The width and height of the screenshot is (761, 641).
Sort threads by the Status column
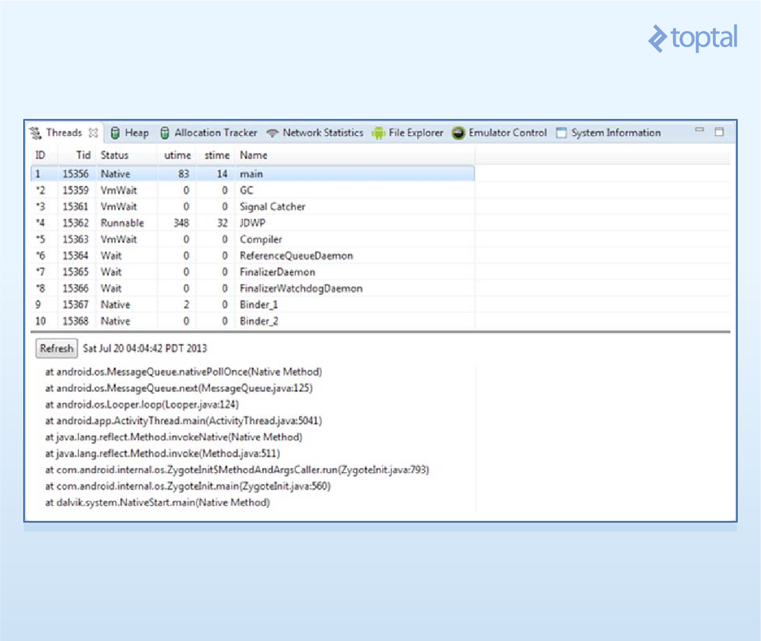tap(113, 155)
